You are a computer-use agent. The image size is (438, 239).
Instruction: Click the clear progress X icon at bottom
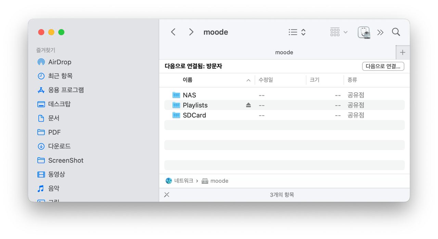pyautogui.click(x=167, y=195)
